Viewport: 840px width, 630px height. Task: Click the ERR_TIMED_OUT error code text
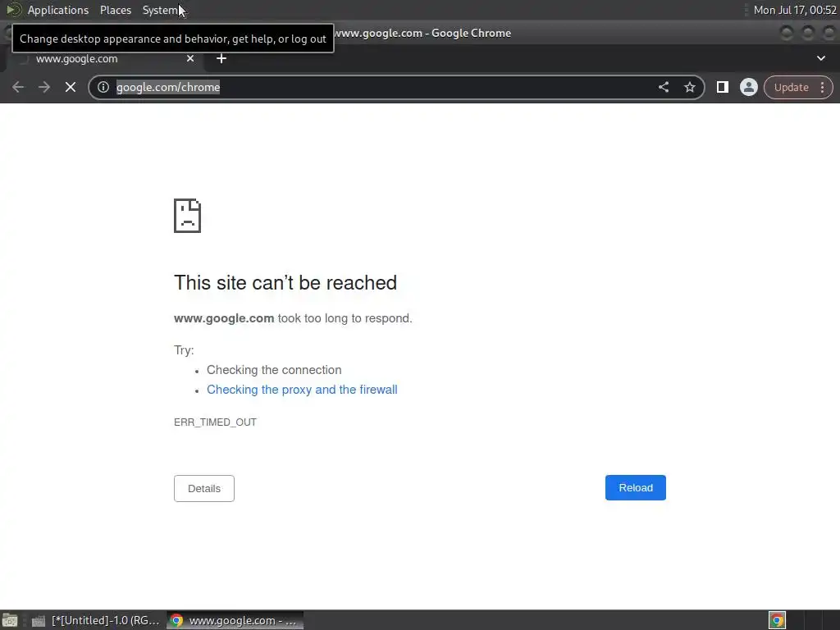(x=215, y=422)
